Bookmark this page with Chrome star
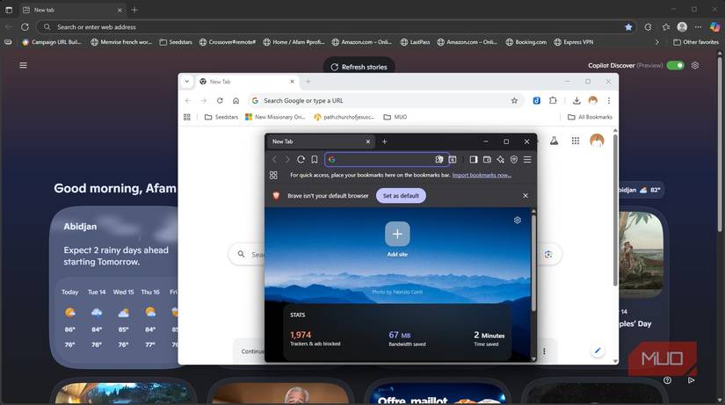The image size is (725, 405). [x=514, y=101]
